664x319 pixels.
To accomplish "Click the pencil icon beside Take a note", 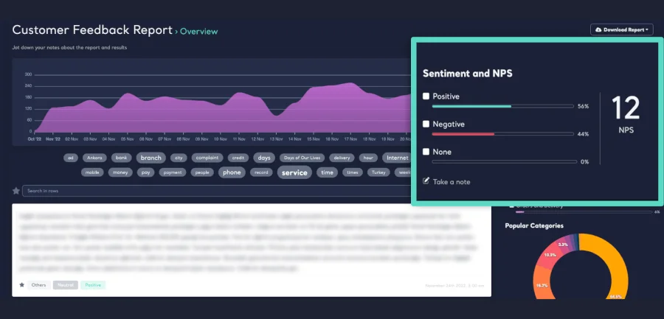I will coord(426,181).
